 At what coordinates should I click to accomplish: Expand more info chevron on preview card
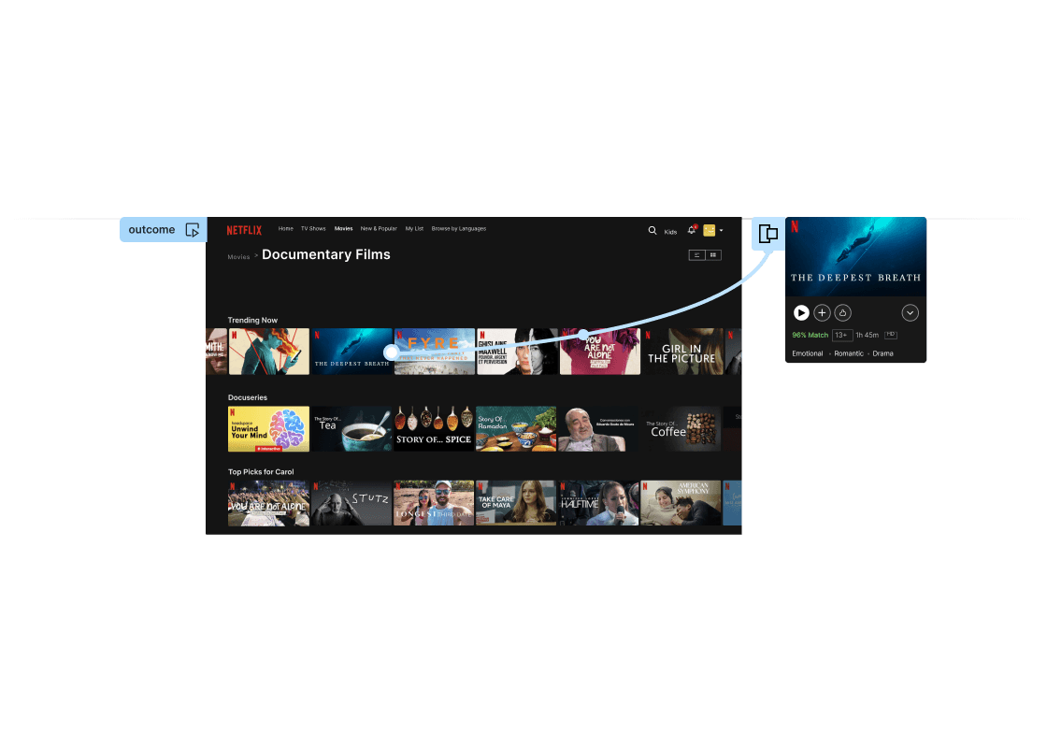pyautogui.click(x=910, y=313)
